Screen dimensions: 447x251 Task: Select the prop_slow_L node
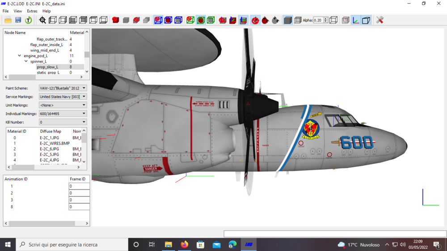point(47,67)
